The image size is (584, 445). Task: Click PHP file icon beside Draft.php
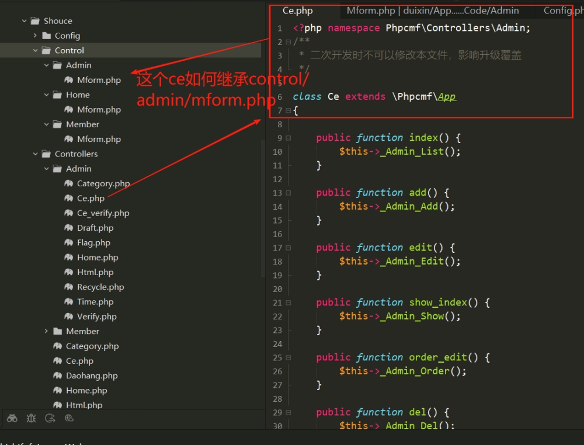pyautogui.click(x=68, y=228)
